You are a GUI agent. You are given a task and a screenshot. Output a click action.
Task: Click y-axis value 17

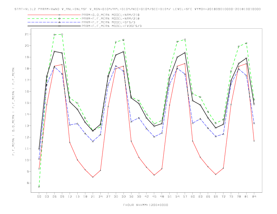tap(27, 80)
